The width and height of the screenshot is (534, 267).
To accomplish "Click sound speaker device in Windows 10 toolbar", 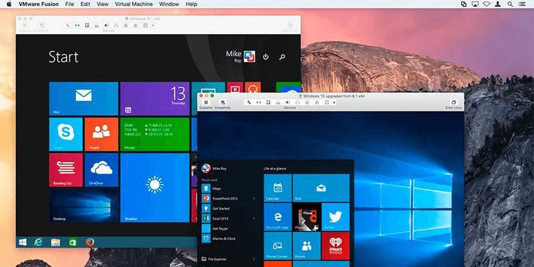I will (x=288, y=102).
